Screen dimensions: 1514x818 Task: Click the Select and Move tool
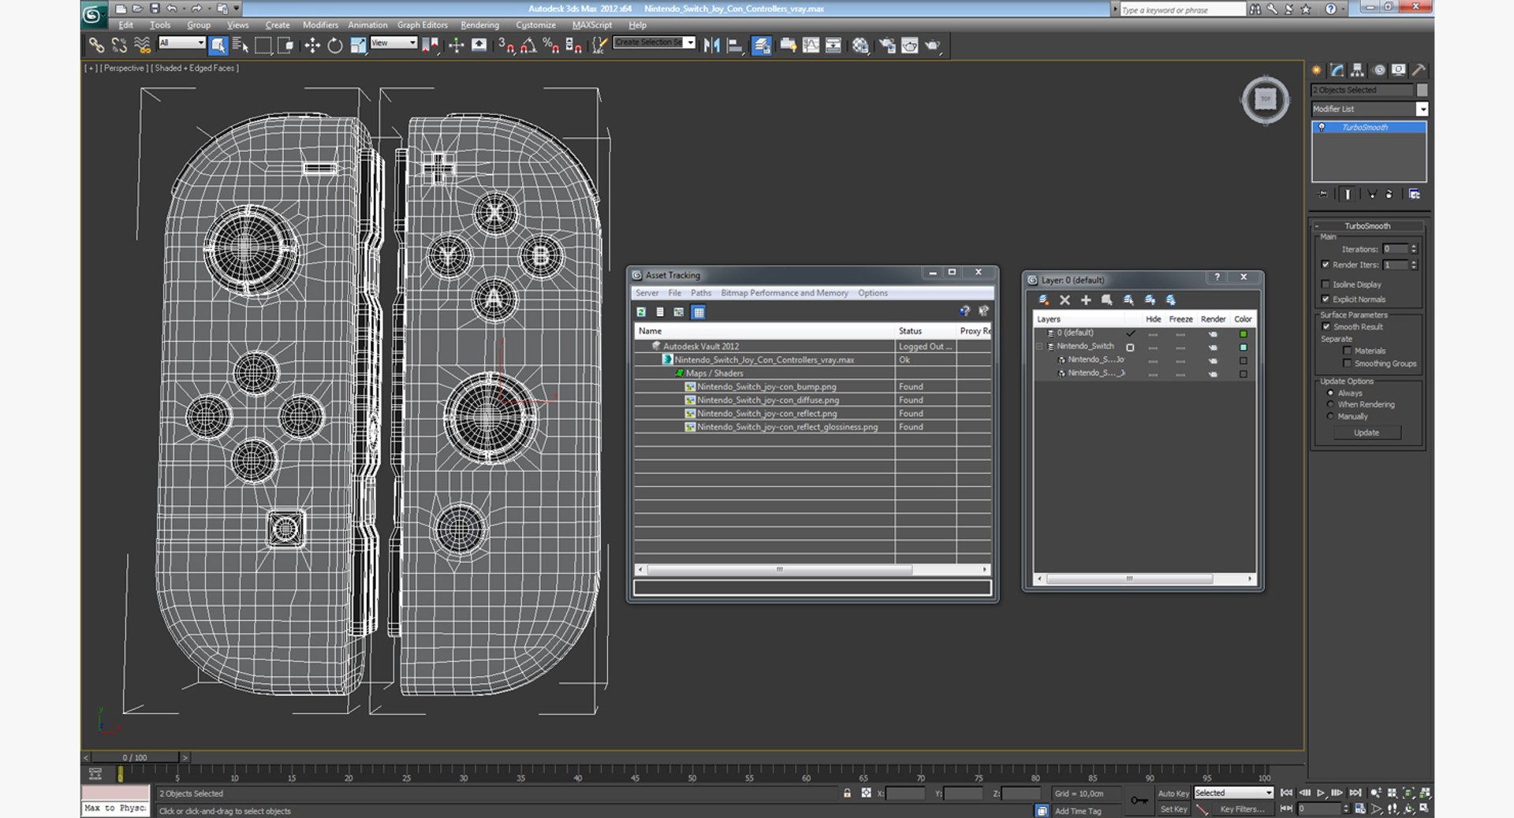[x=312, y=46]
